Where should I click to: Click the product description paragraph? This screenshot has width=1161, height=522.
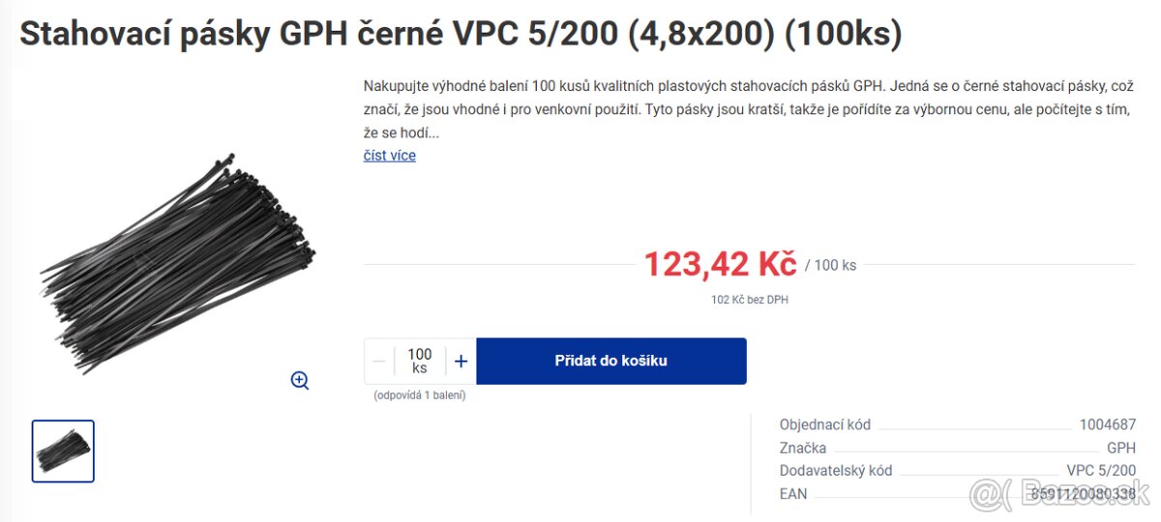coord(747,109)
